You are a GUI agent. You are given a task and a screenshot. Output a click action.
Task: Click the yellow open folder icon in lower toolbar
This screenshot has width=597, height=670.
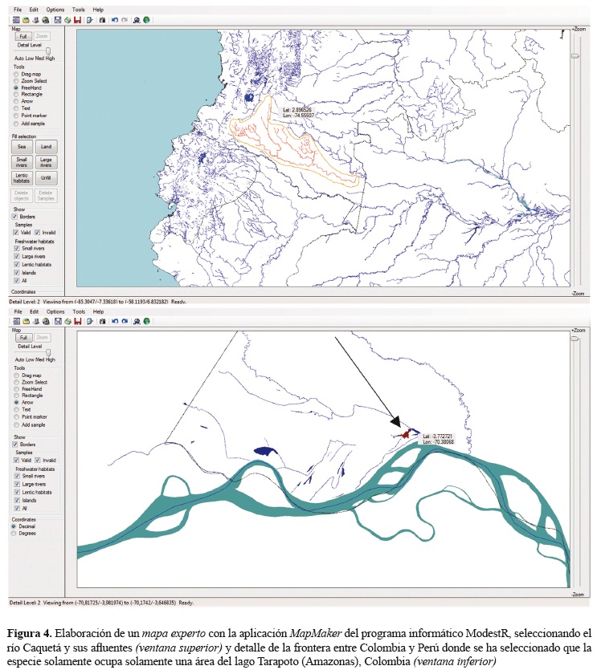[26, 321]
